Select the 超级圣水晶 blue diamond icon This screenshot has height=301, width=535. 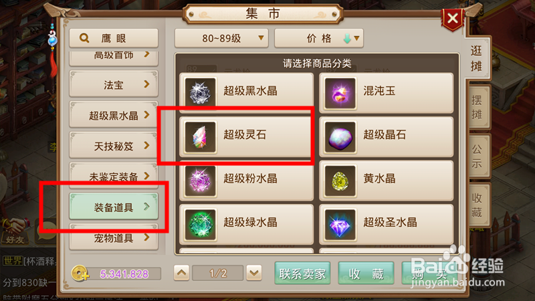coord(340,225)
